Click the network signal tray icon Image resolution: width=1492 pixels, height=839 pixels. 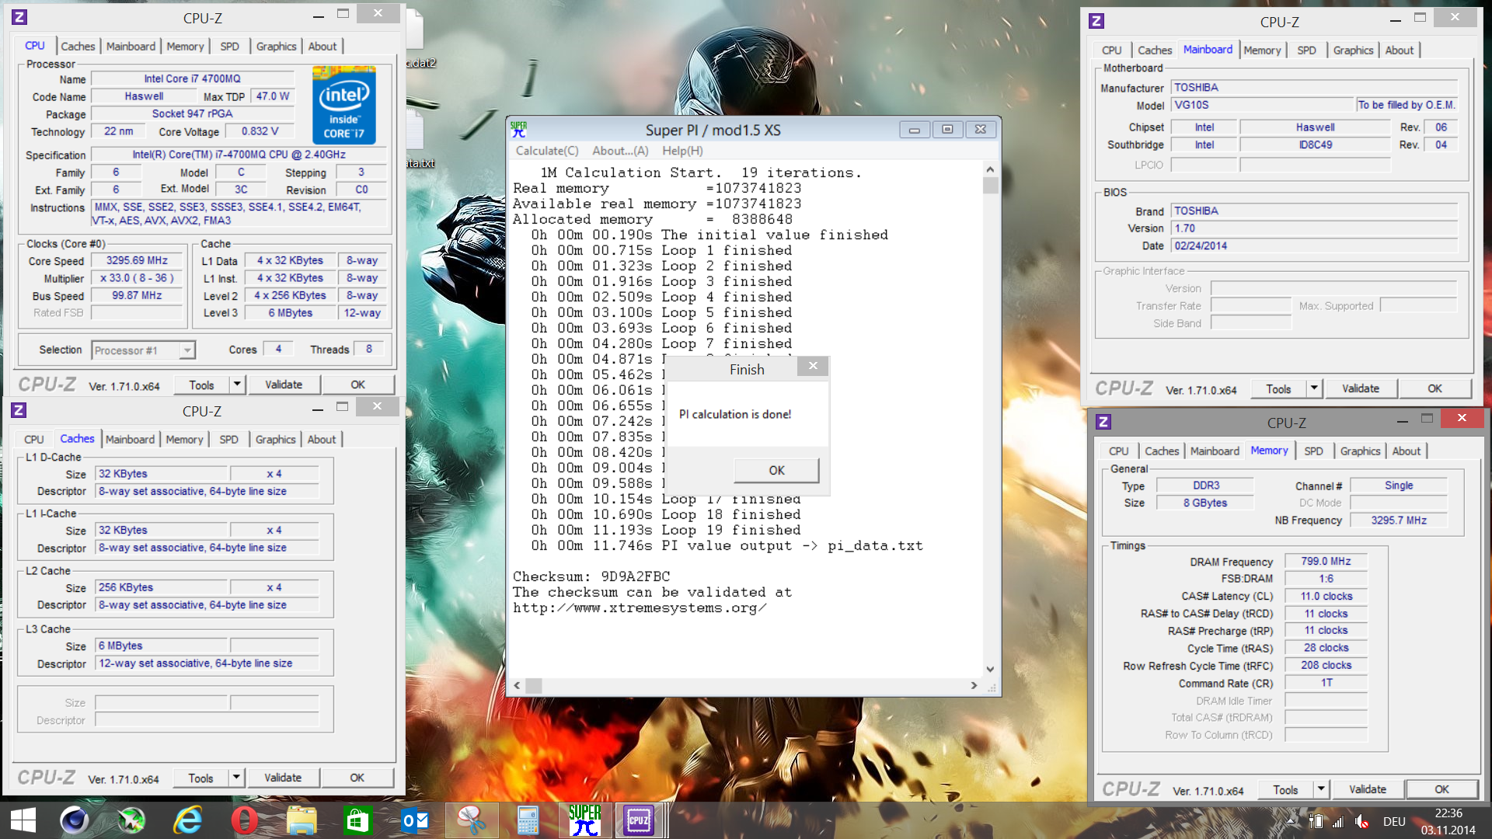1338,821
